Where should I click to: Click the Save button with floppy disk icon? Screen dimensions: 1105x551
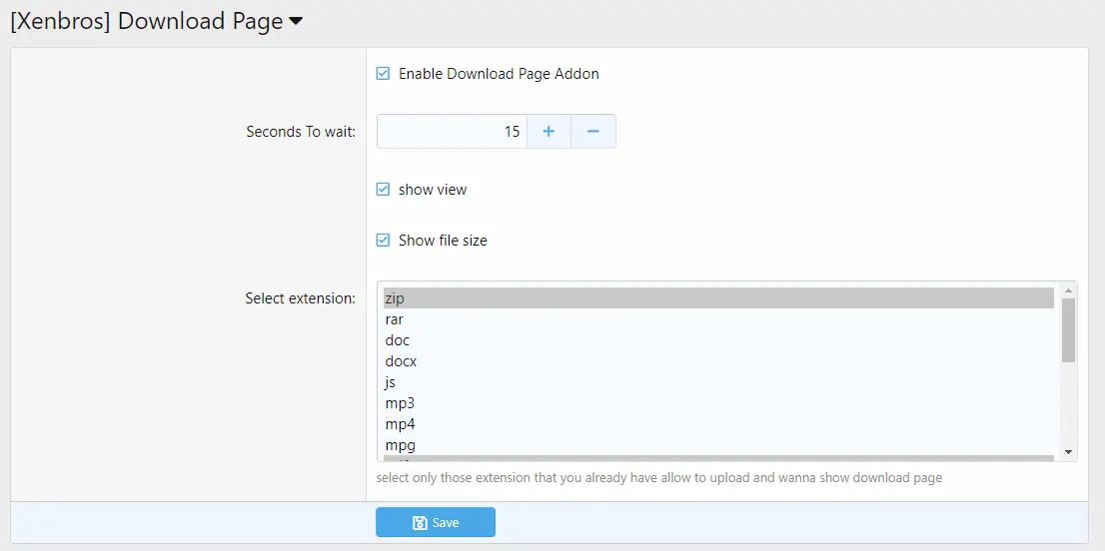436,522
